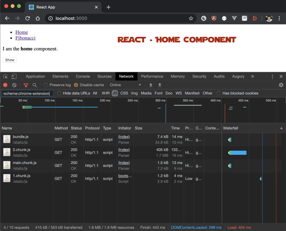The width and height of the screenshot is (286, 231).
Task: Click the Home link on the page
Action: pos(22,32)
